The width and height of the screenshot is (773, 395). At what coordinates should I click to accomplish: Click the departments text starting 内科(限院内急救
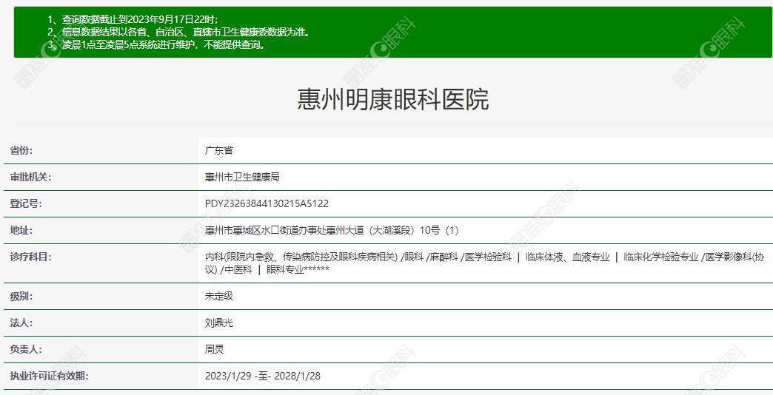pyautogui.click(x=484, y=263)
